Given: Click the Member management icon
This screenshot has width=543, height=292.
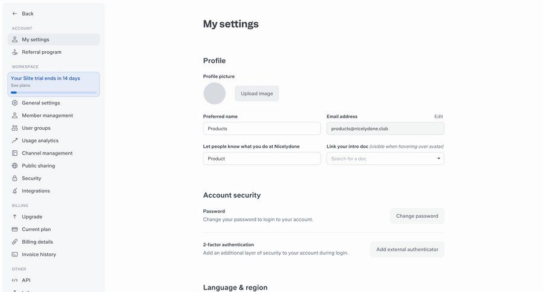Looking at the screenshot, I should click(15, 115).
